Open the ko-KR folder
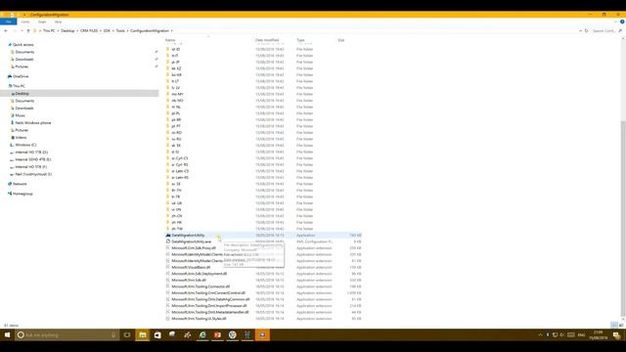The width and height of the screenshot is (626, 352). pyautogui.click(x=176, y=74)
